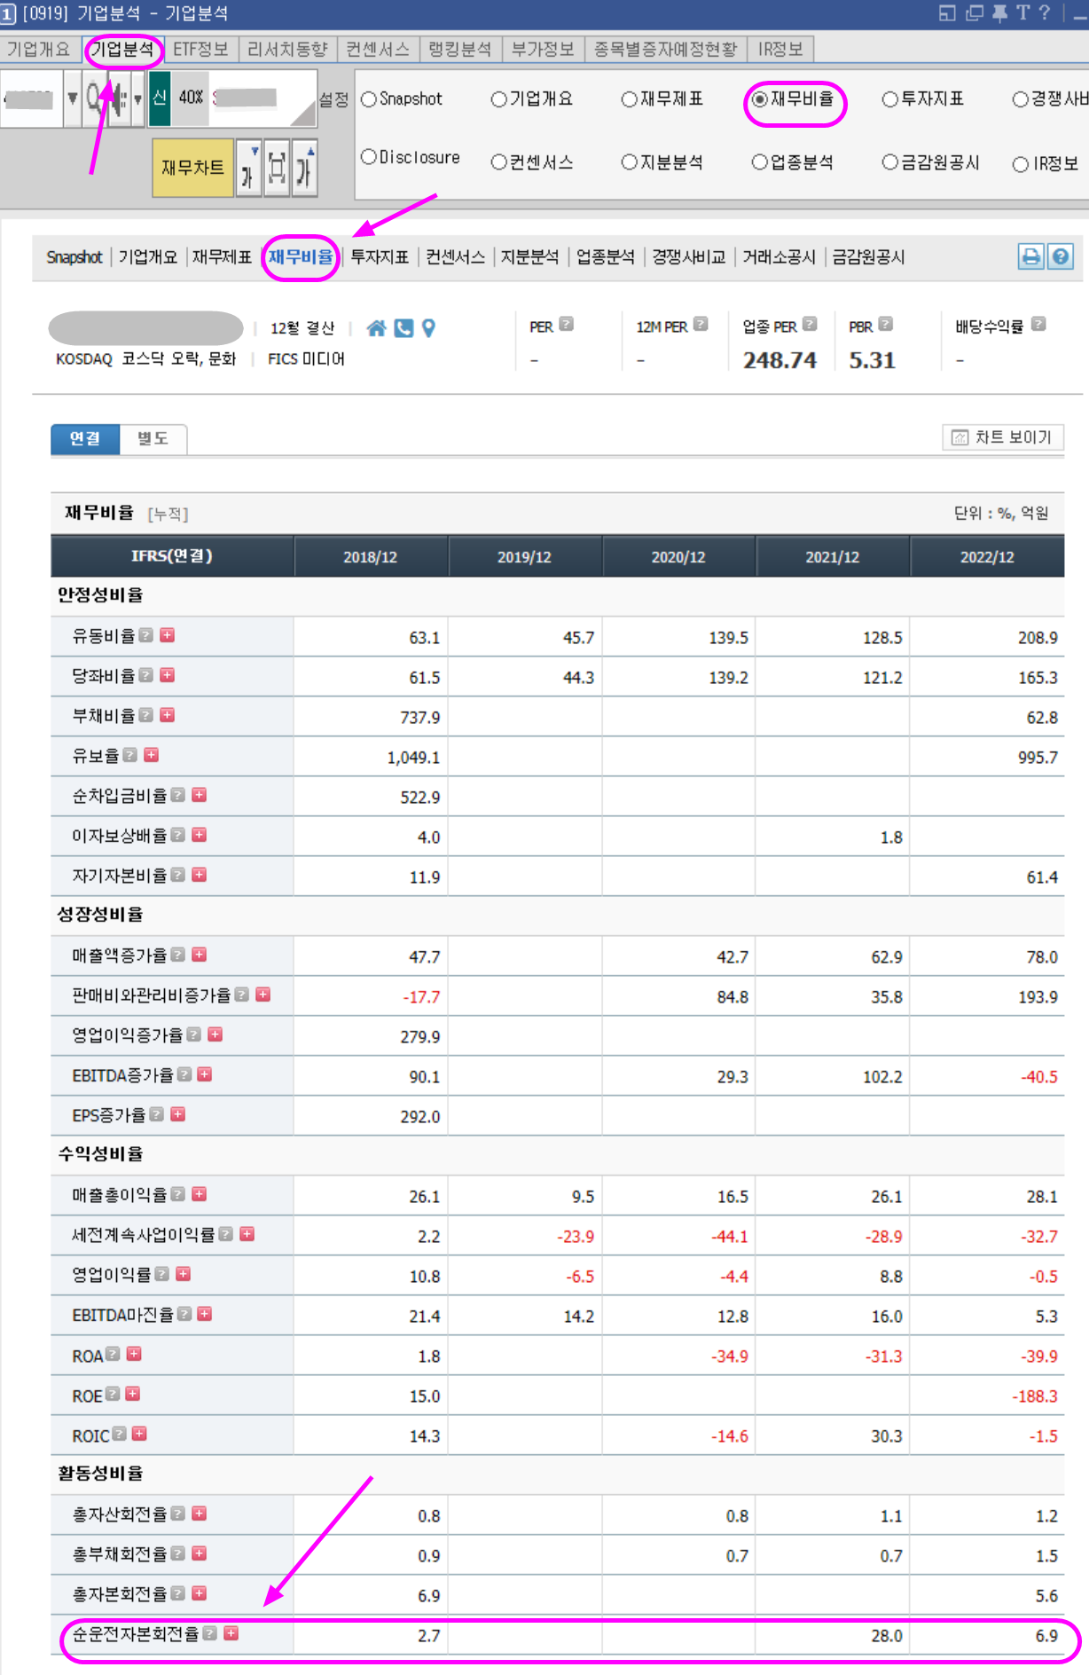1089x1675 pixels.
Task: Select the Disclosure radio button
Action: [x=369, y=157]
